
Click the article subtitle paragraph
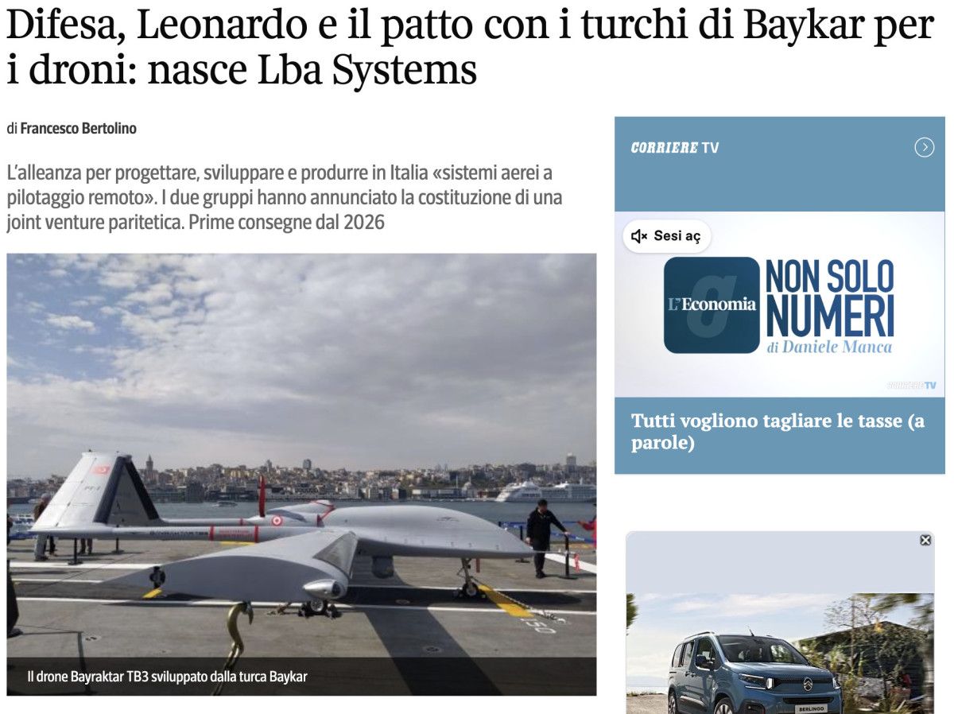(x=284, y=197)
